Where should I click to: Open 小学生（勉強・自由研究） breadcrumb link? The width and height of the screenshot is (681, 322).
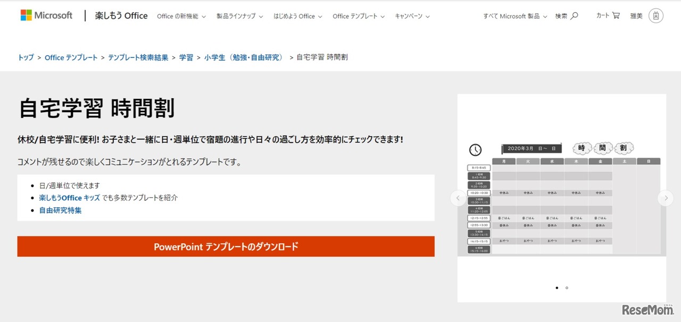point(245,57)
